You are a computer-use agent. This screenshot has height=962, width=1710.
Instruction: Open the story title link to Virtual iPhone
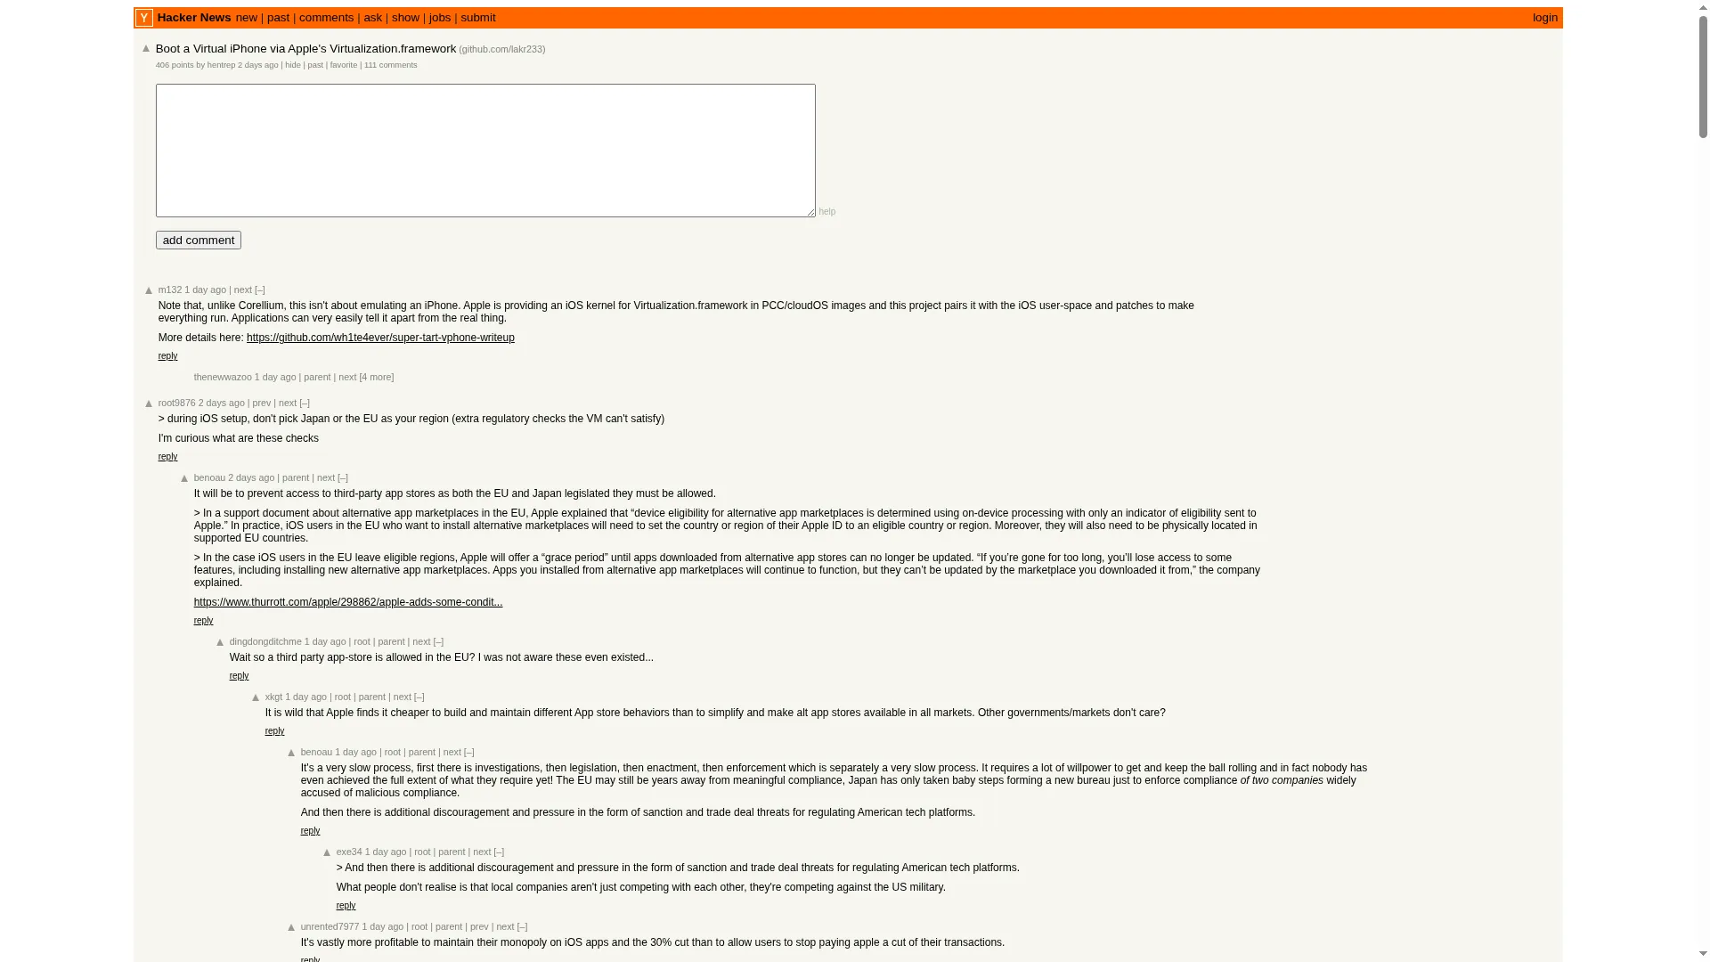pyautogui.click(x=305, y=49)
